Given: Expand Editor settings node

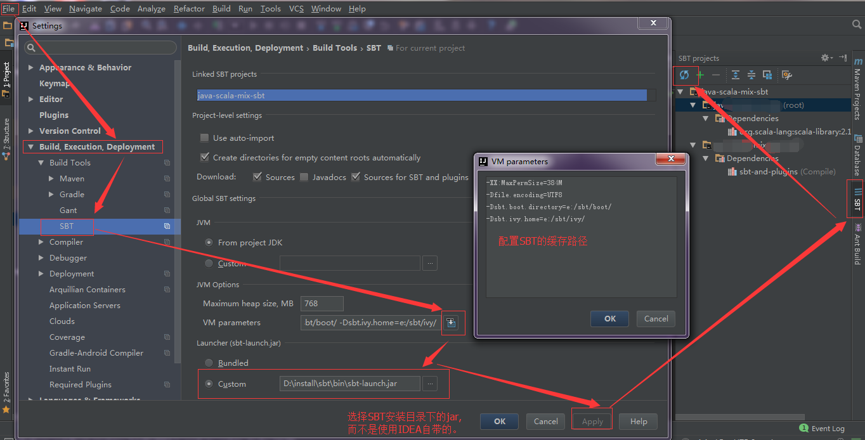Looking at the screenshot, I should point(31,100).
